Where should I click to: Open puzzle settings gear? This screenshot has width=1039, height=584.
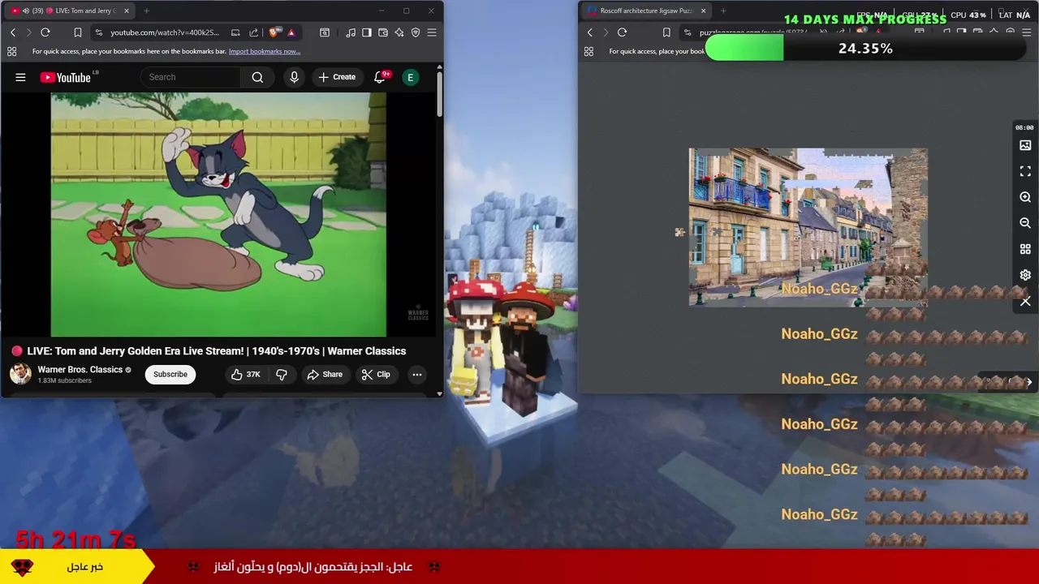point(1025,275)
